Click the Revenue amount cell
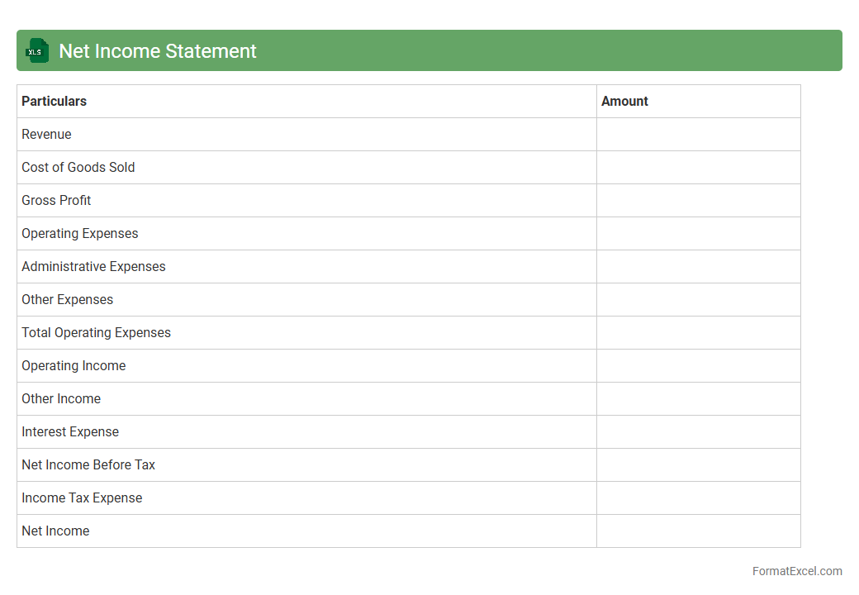 tap(698, 134)
